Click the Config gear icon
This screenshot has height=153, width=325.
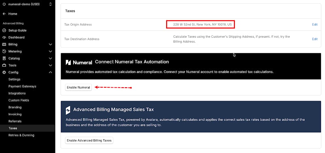4,73
